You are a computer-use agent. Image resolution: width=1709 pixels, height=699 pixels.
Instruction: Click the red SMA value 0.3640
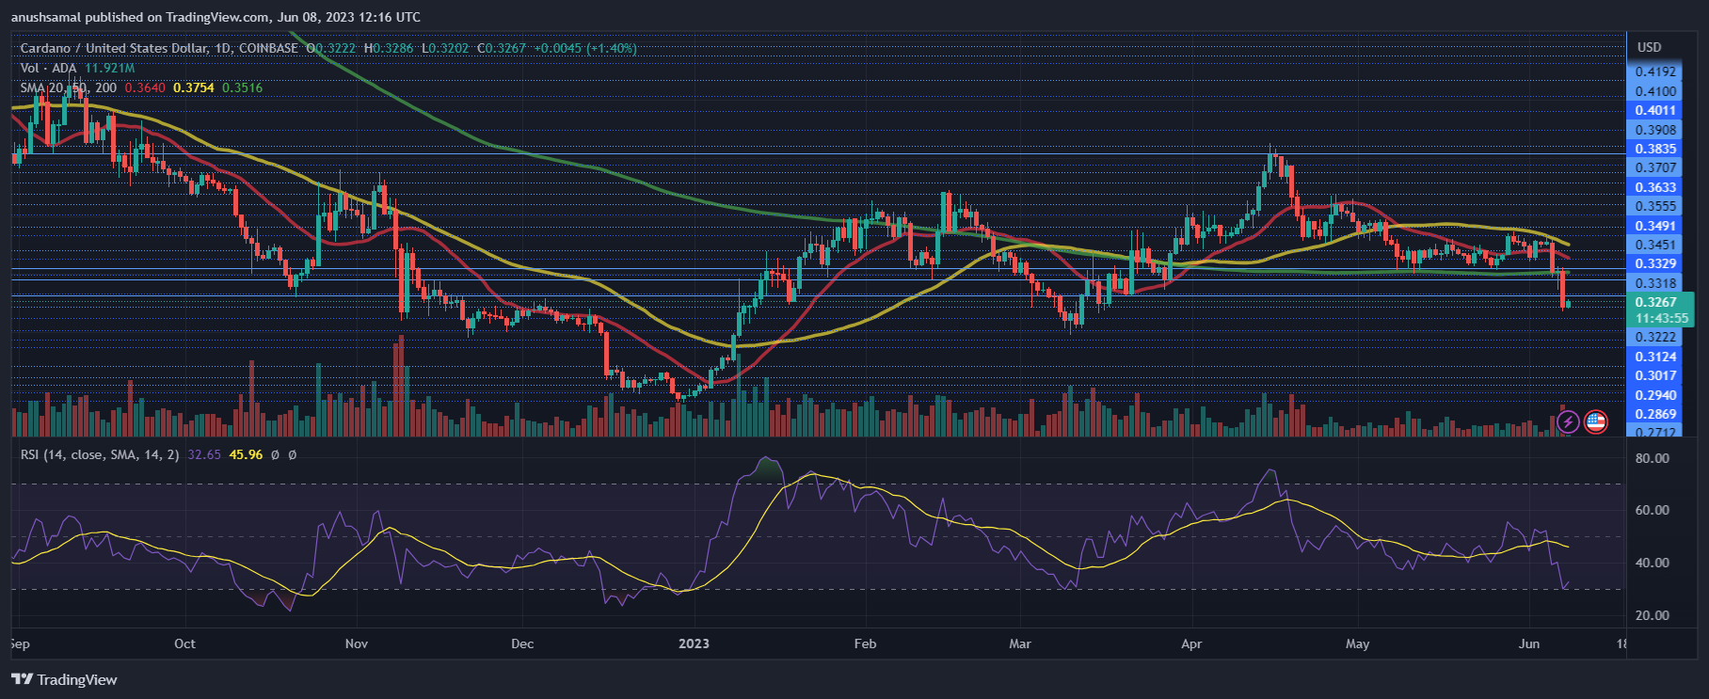pos(145,87)
